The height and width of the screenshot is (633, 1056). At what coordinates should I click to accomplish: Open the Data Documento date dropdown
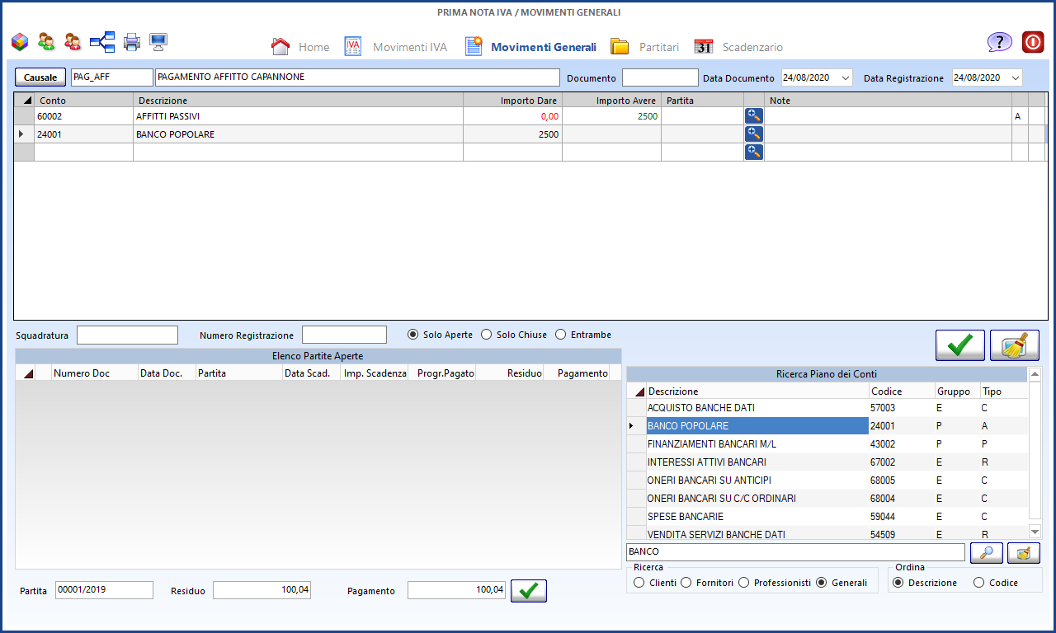[x=845, y=77]
